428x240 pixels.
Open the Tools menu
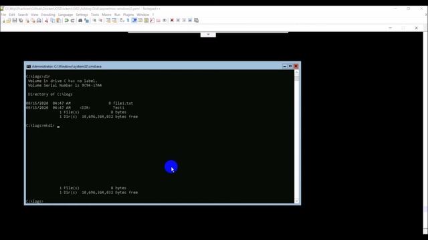[95, 15]
